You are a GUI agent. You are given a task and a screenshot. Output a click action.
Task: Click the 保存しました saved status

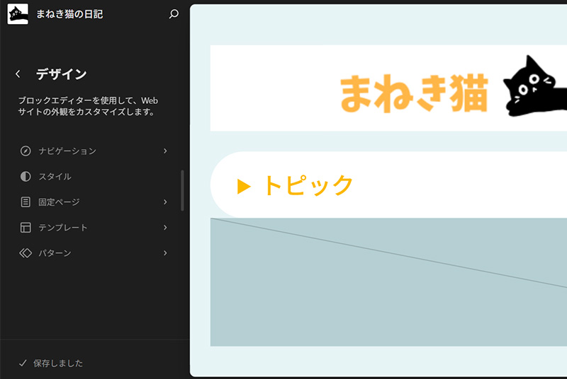(58, 363)
